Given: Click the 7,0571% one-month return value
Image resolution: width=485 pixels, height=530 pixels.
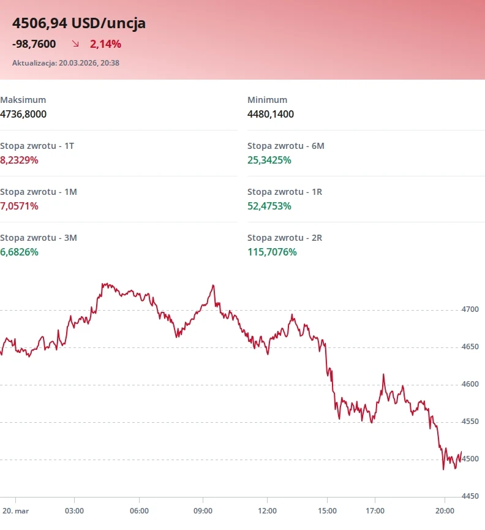Looking at the screenshot, I should 19,206.
